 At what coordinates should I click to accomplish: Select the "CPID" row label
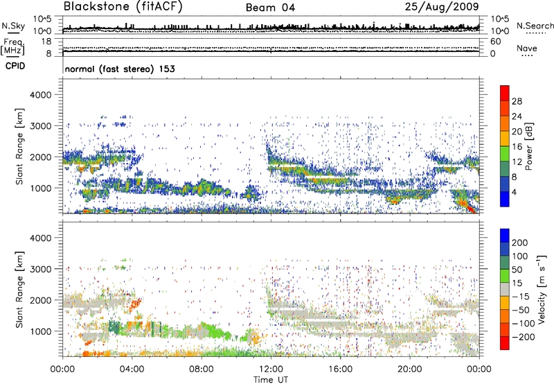15,66
